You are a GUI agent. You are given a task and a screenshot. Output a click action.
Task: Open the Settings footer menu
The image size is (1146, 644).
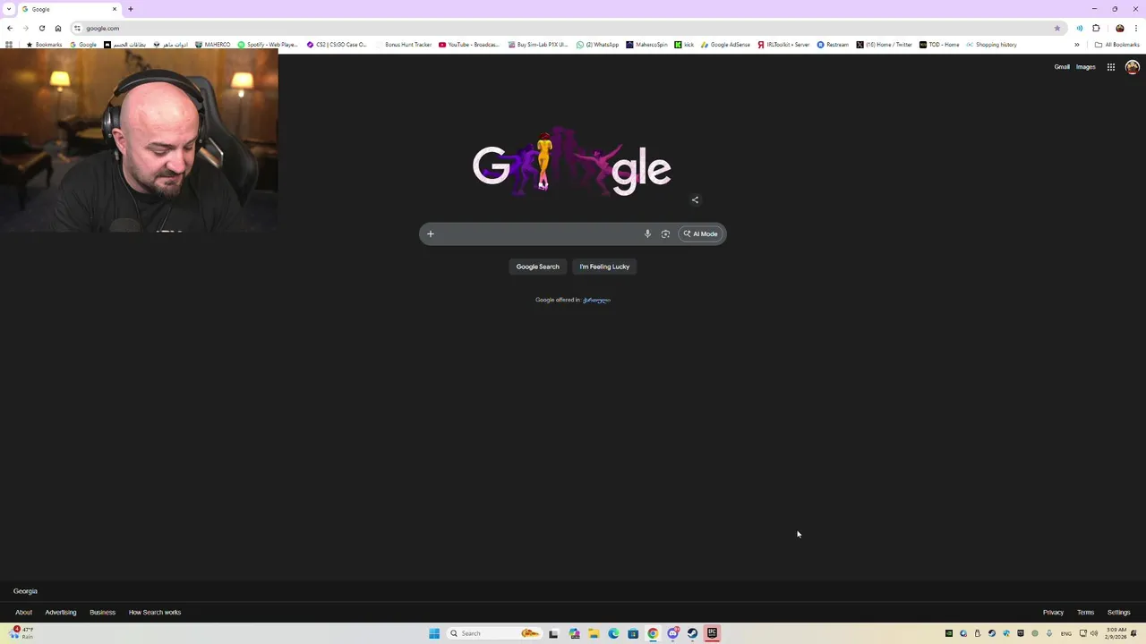(1118, 613)
